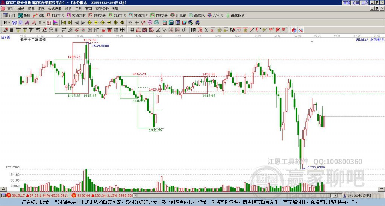The height and width of the screenshot is (206, 385).
Task: Open the 浏览 menu
Action: click(x=21, y=9)
